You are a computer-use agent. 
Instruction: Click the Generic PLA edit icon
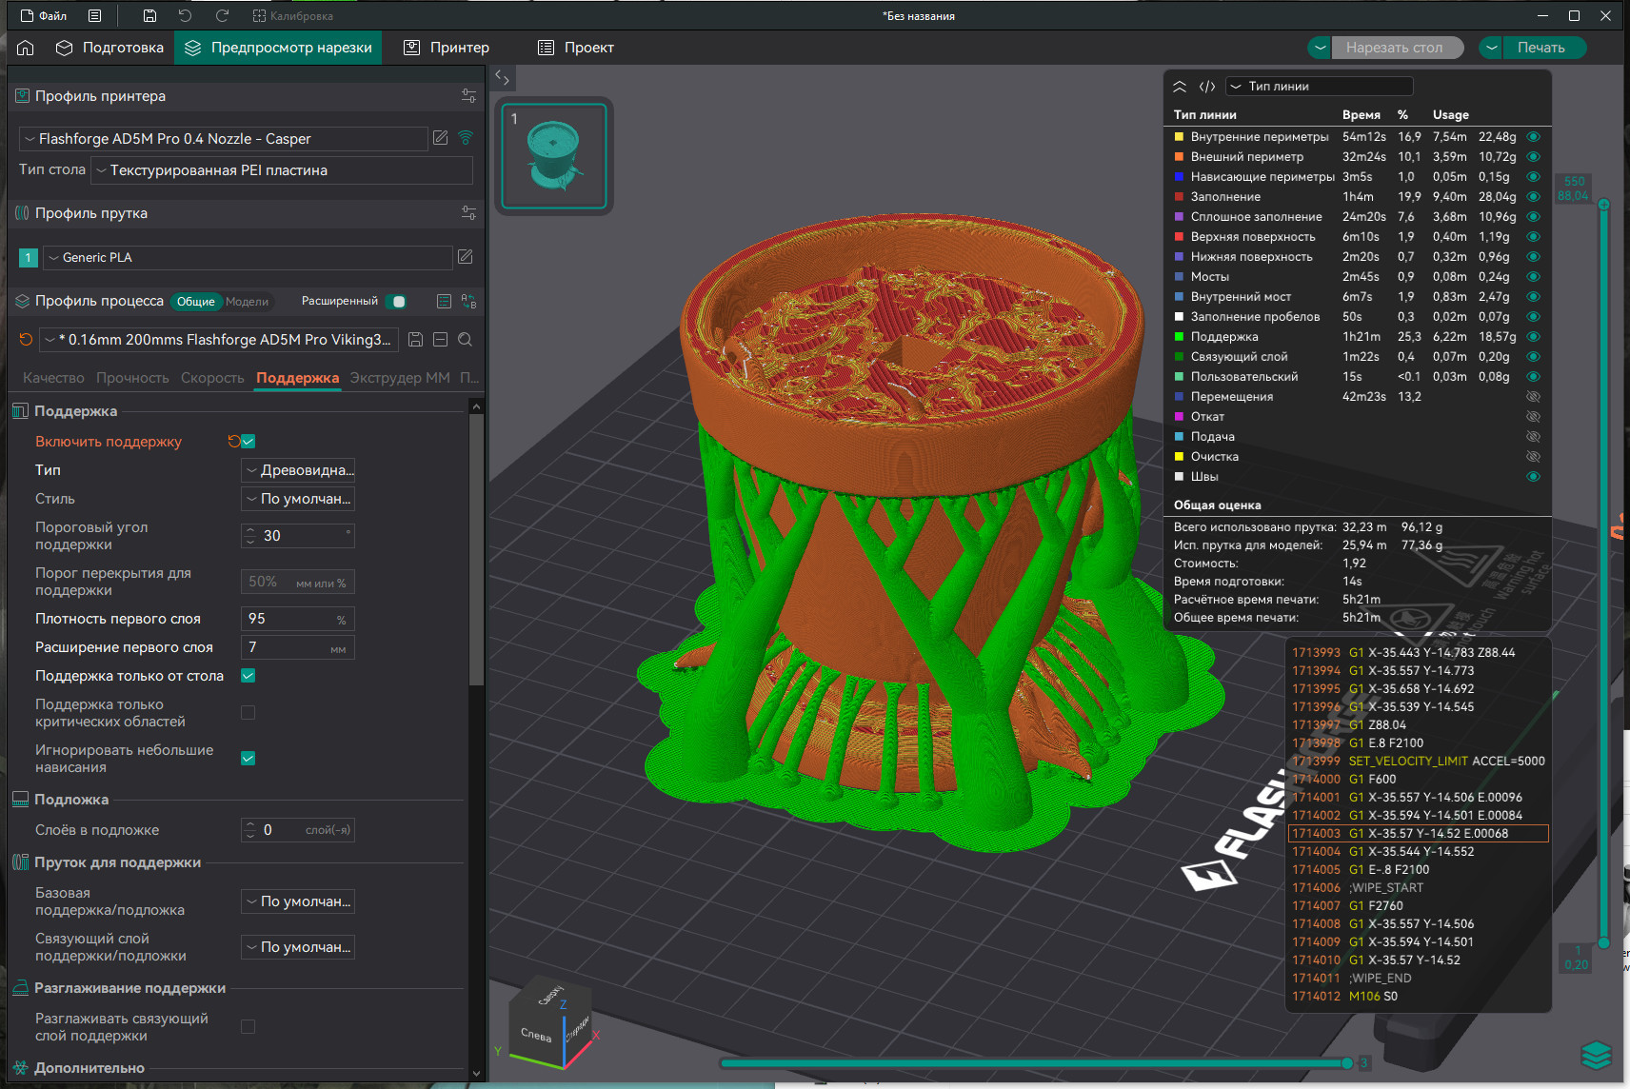[x=466, y=257]
